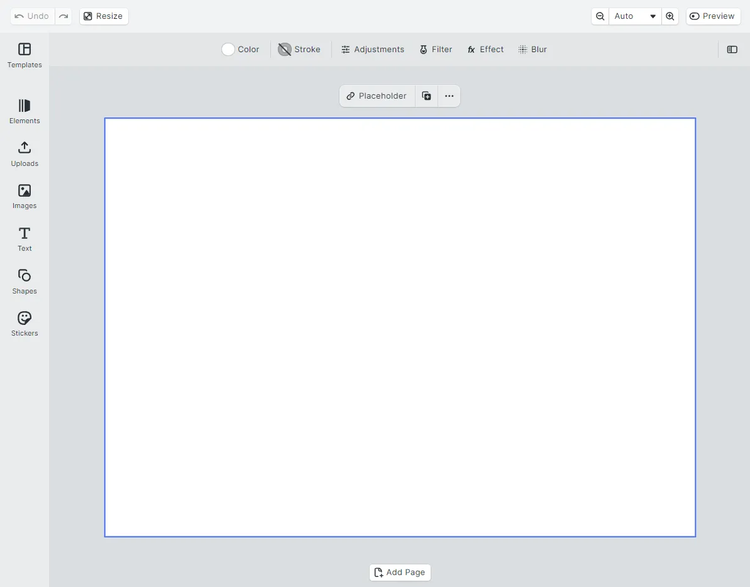
Task: Select the blank white canvas page
Action: [400, 327]
